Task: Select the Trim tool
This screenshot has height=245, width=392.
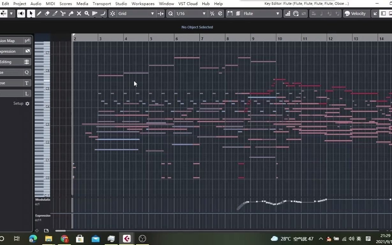Action: (55, 13)
